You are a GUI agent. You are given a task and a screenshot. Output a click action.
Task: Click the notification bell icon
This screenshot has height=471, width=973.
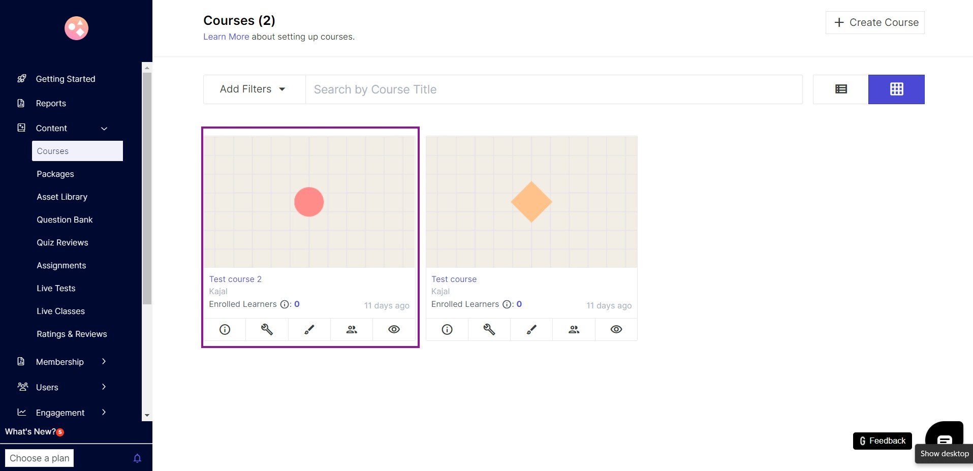click(x=137, y=458)
